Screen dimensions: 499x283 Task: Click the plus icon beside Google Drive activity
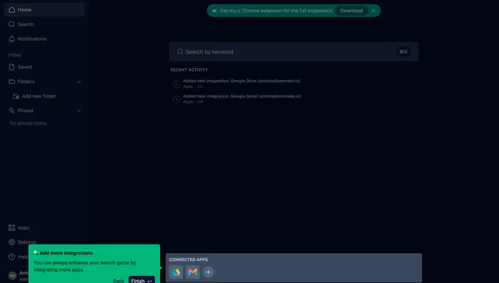(x=176, y=84)
